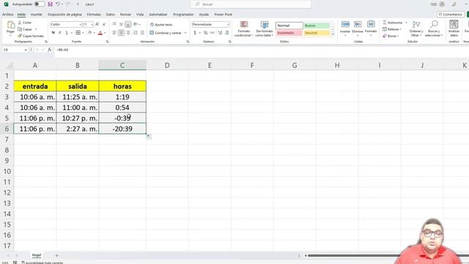
Task: Open Buscar y seleccionar
Action: point(434,29)
